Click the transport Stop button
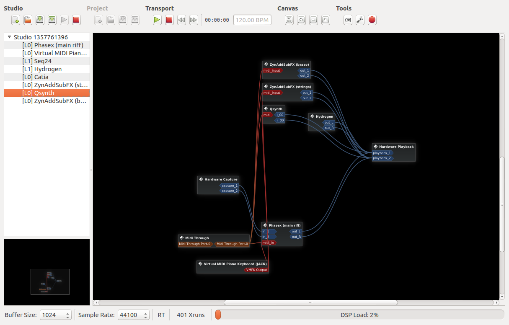 (x=169, y=20)
